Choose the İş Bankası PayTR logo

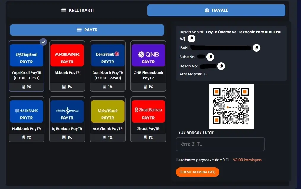[x=67, y=111]
